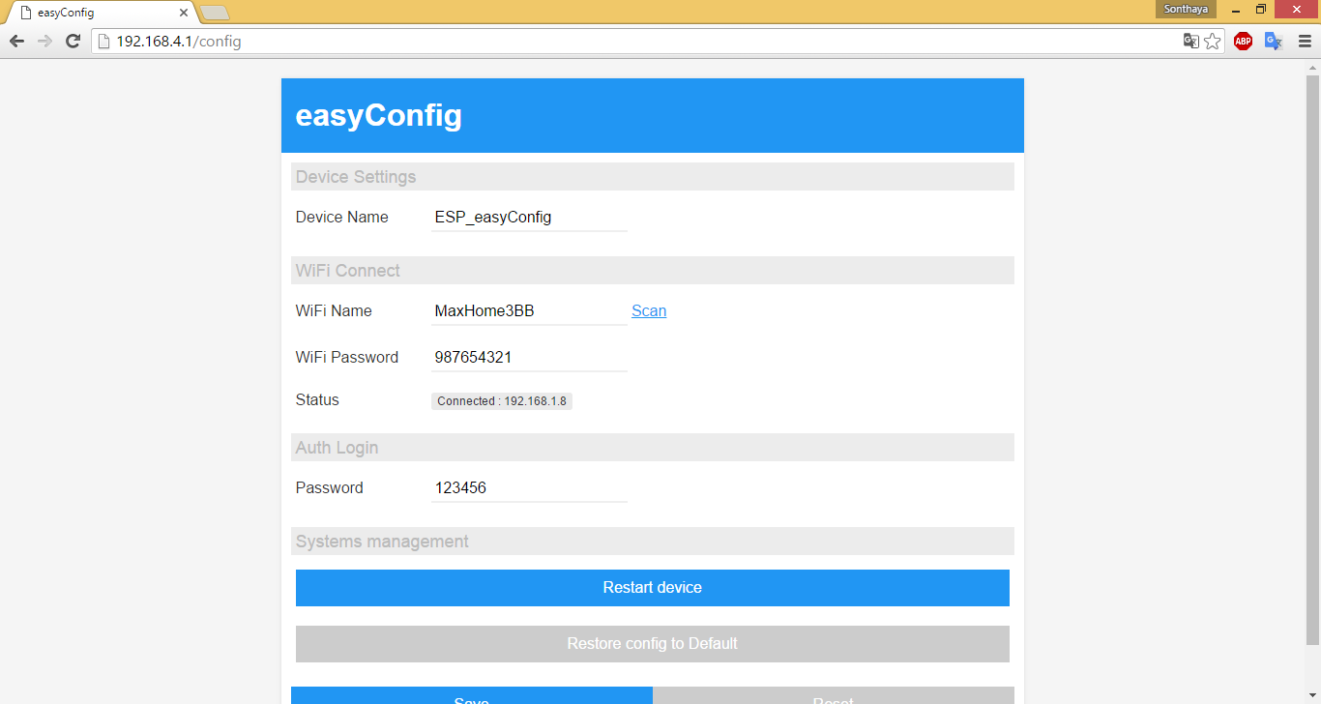Click the translate icon inside the address bar
The height and width of the screenshot is (704, 1321).
[x=1190, y=41]
